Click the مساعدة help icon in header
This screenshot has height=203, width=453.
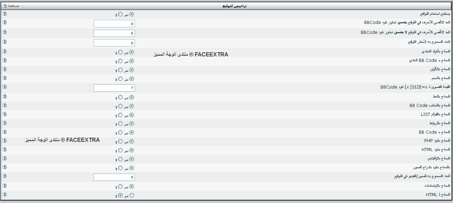pyautogui.click(x=5, y=6)
